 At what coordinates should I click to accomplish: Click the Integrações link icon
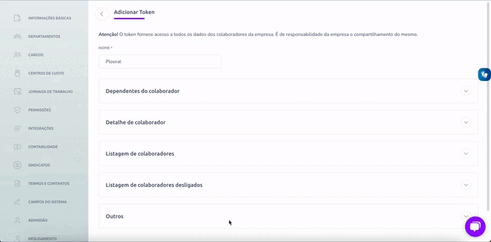coord(17,128)
